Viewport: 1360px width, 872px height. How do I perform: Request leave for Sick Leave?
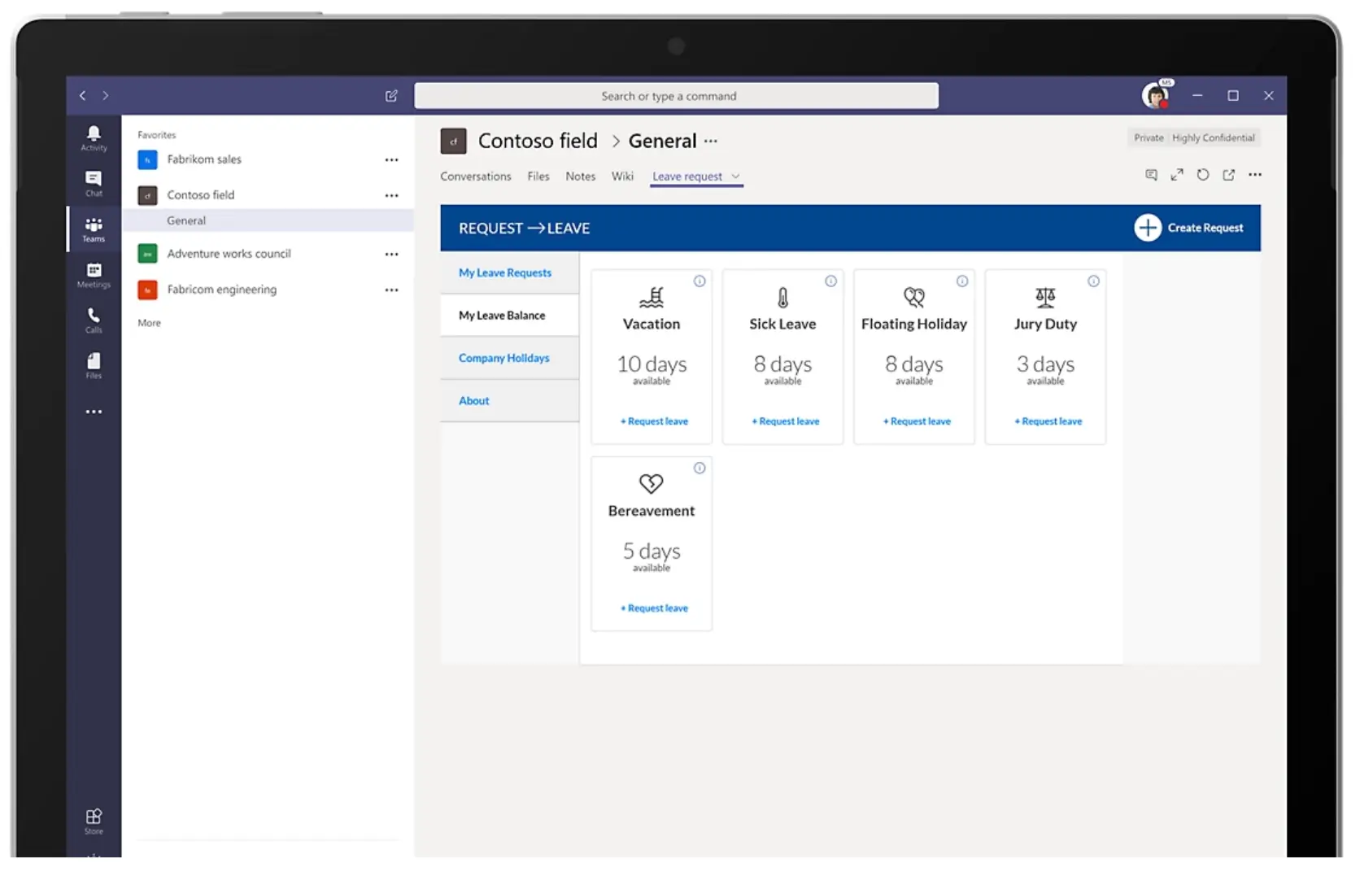786,421
